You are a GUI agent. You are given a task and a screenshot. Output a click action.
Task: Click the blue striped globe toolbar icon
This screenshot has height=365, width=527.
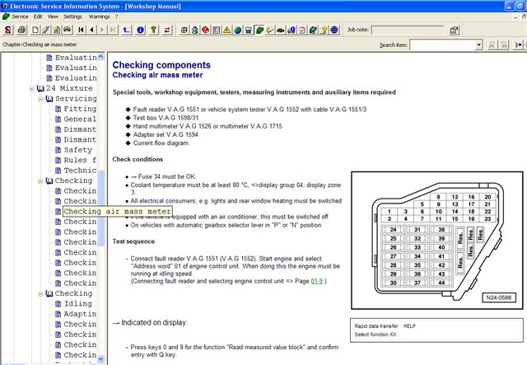coord(334,30)
